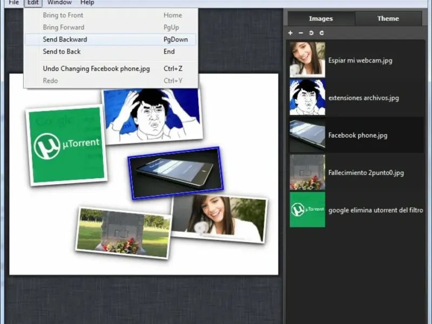Open the Window menu
Viewport: 432px width, 324px height.
59,3
